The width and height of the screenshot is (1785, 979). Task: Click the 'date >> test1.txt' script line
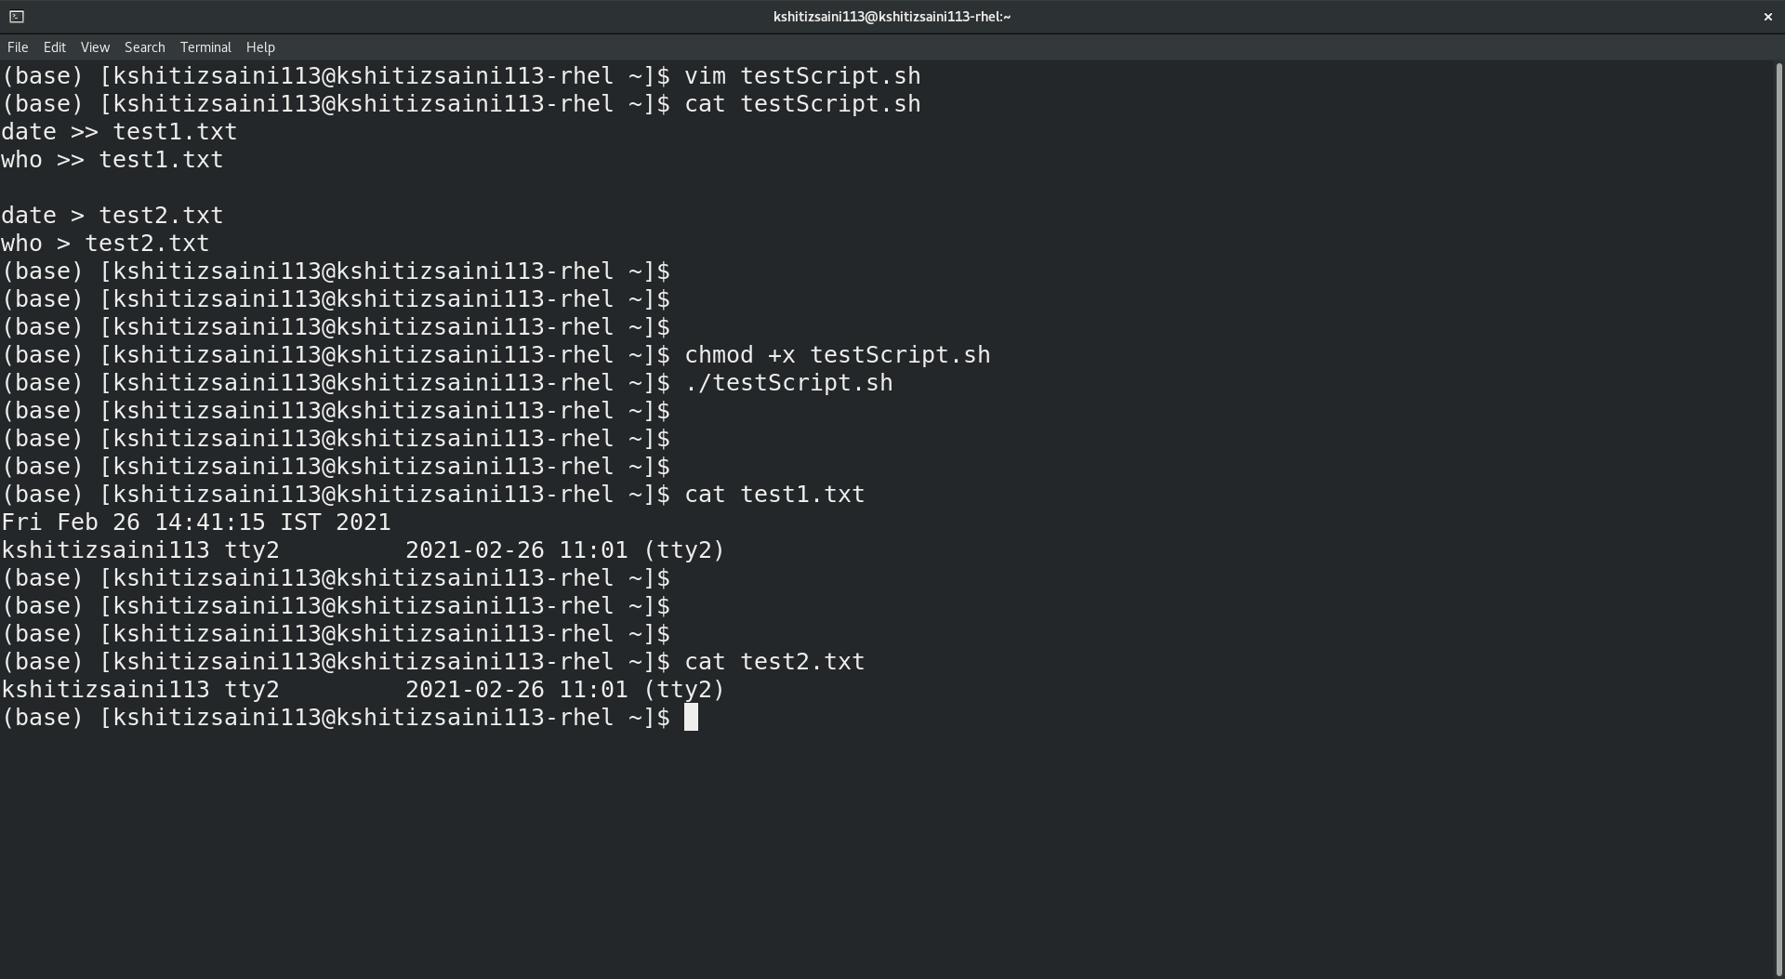click(x=119, y=132)
